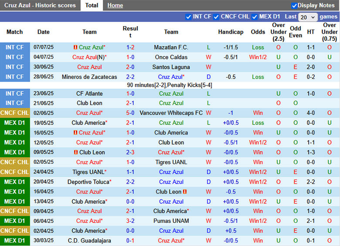Click the Odd Even column header
Viewport: 340px width, 246px height.
click(296, 32)
